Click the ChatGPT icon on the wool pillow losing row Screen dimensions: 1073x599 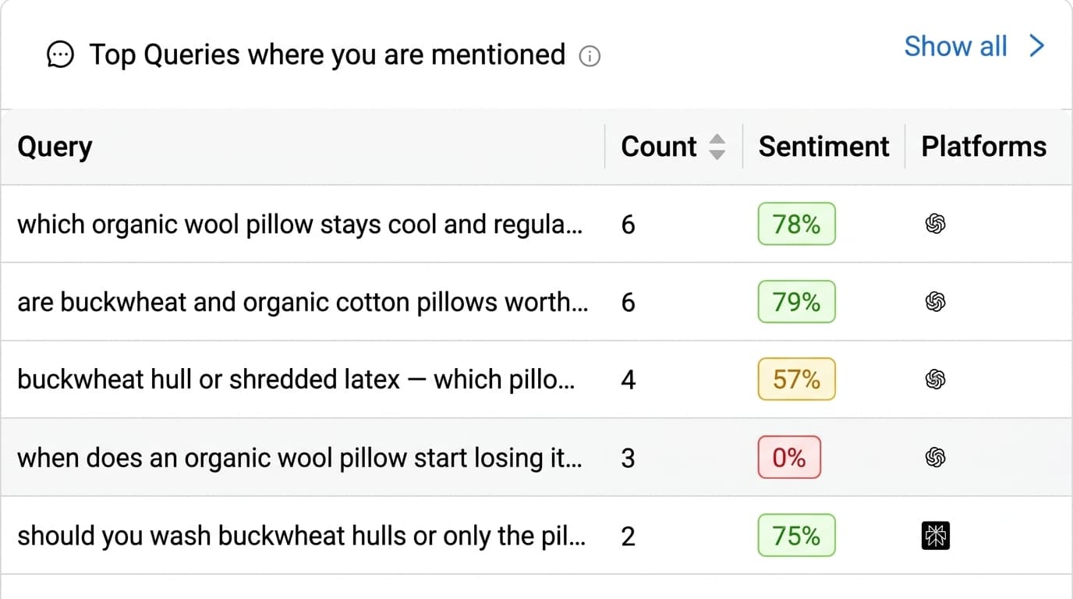point(935,458)
